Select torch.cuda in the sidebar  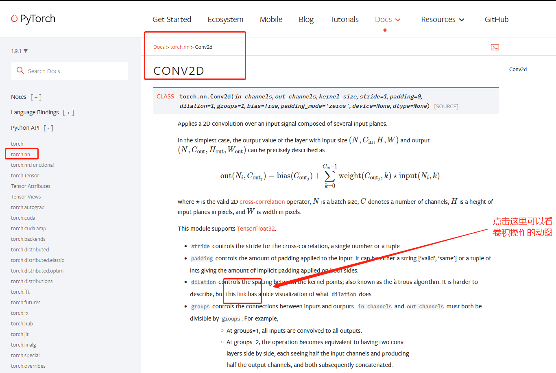click(x=23, y=218)
